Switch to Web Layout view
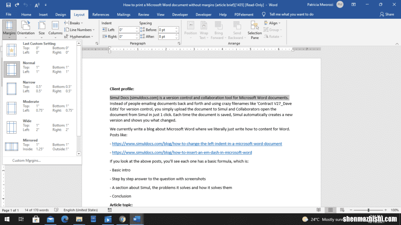401x225 pixels. [x=342, y=210]
